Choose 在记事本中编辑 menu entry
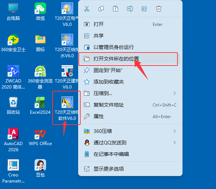 [x=130, y=154]
